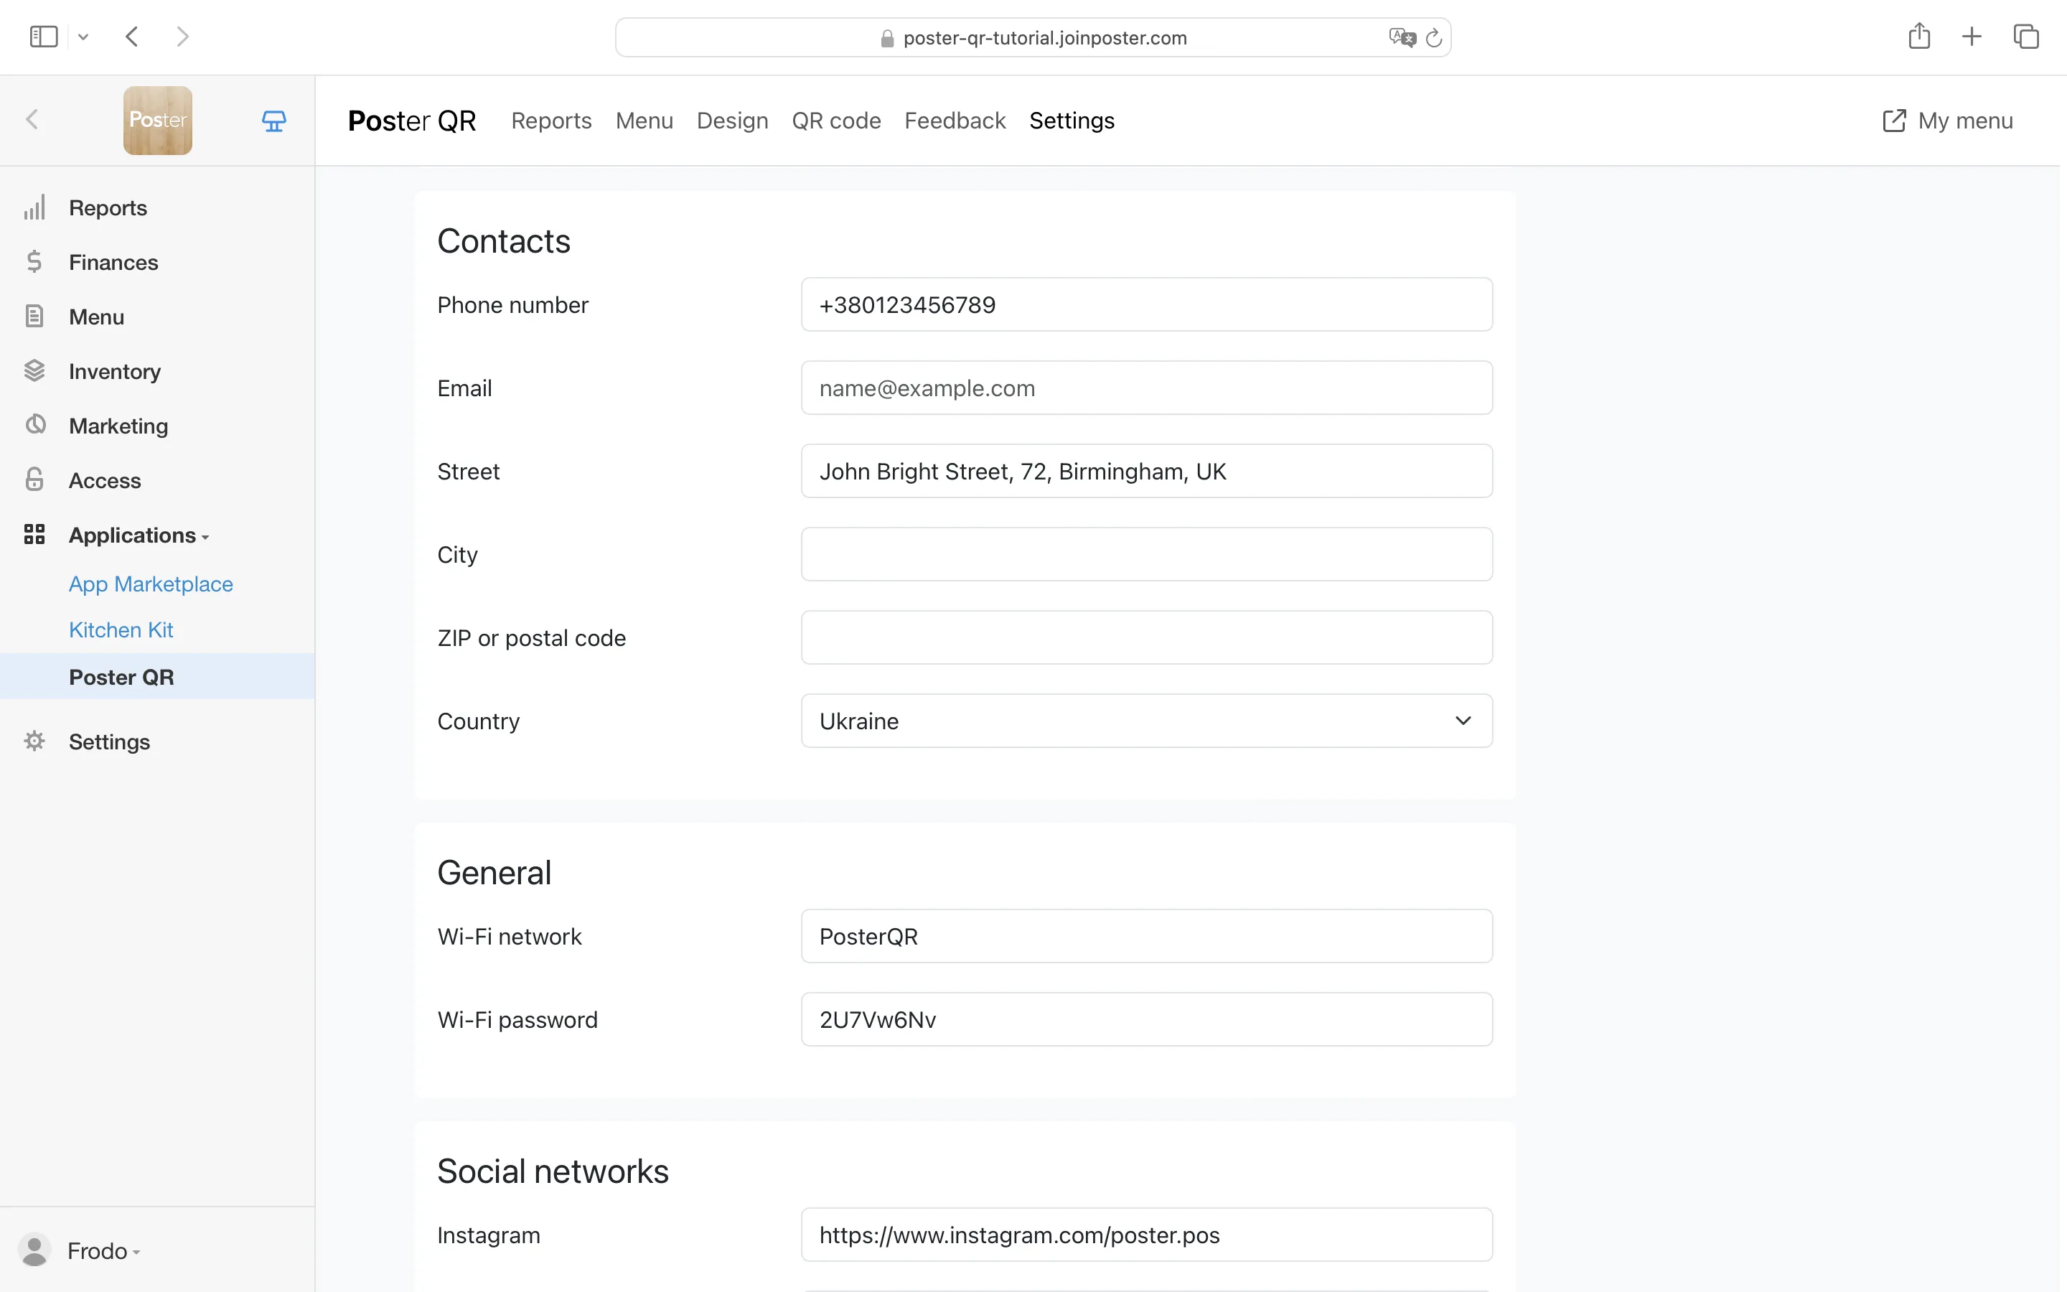
Task: Click the Email input field
Action: tap(1146, 388)
